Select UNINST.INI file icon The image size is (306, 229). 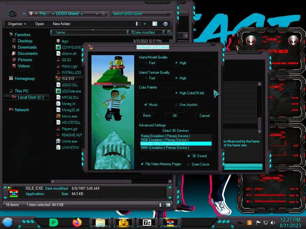pyautogui.click(x=58, y=147)
